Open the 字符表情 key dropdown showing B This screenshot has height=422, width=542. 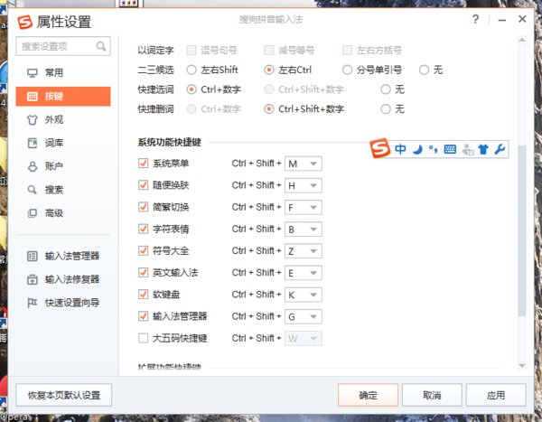(x=304, y=230)
